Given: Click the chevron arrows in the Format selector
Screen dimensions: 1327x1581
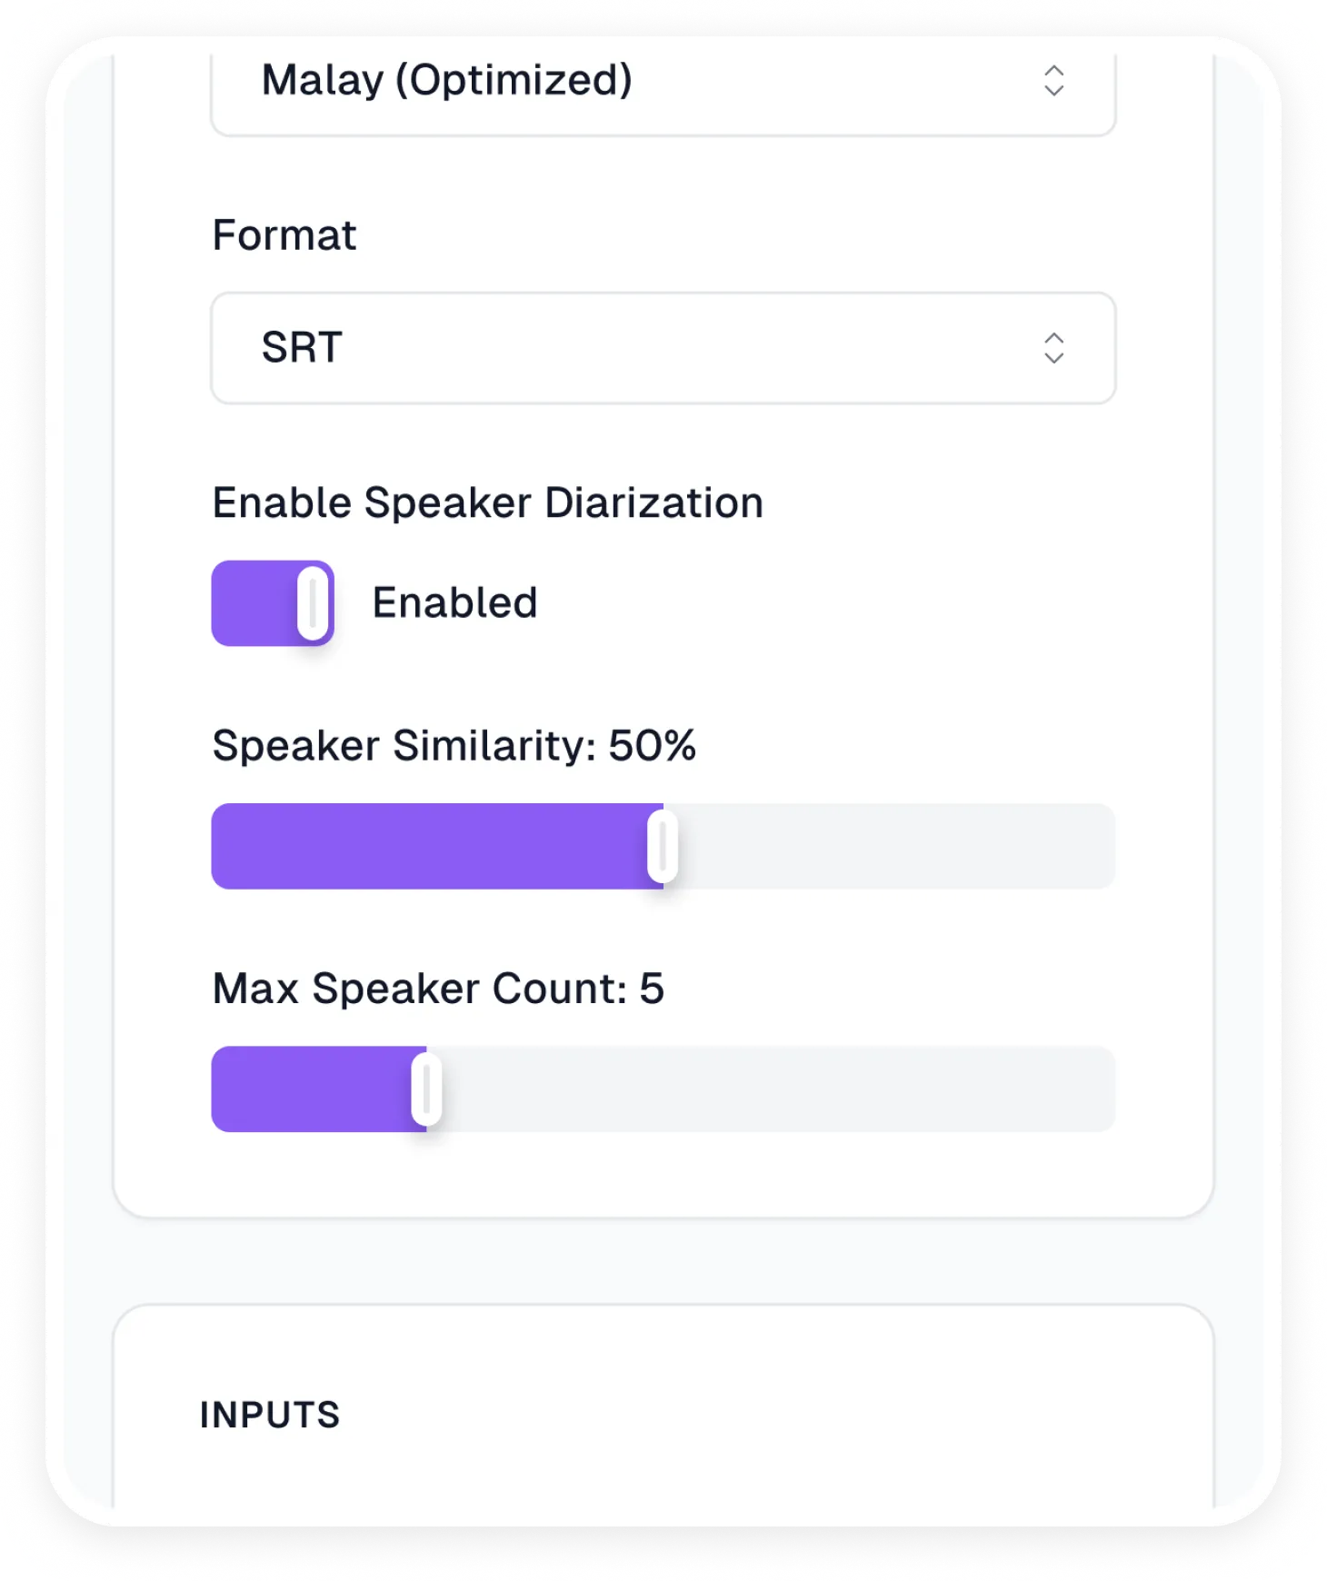Looking at the screenshot, I should 1053,348.
